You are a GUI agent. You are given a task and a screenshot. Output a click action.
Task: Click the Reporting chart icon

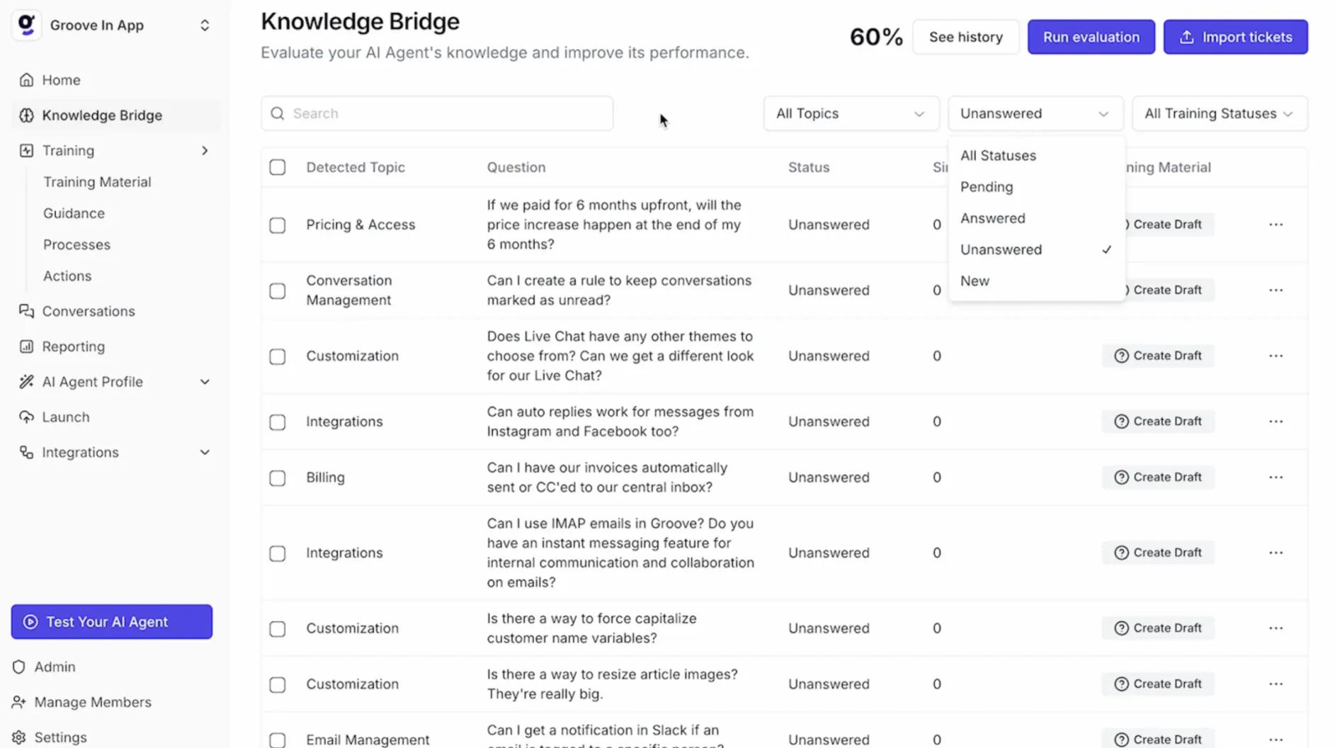point(26,346)
